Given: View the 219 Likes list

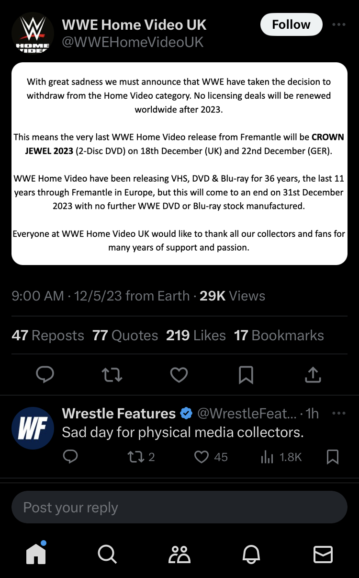Looking at the screenshot, I should [x=196, y=335].
